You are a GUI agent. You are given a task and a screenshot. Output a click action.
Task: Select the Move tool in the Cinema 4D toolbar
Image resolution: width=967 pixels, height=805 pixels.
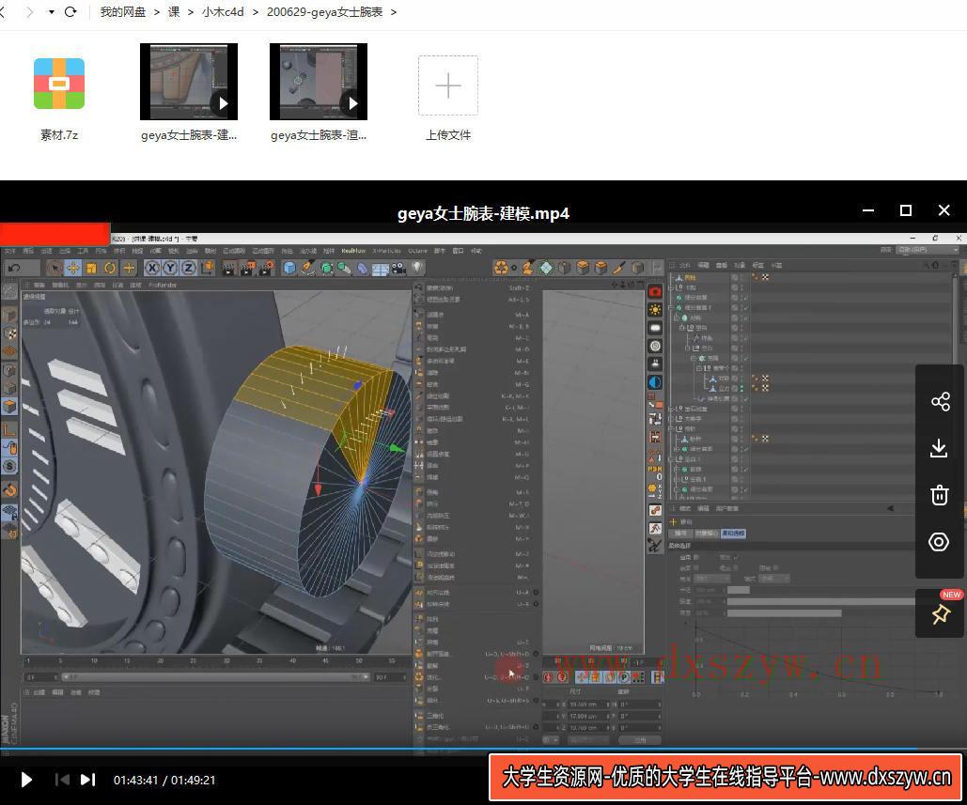(x=72, y=268)
